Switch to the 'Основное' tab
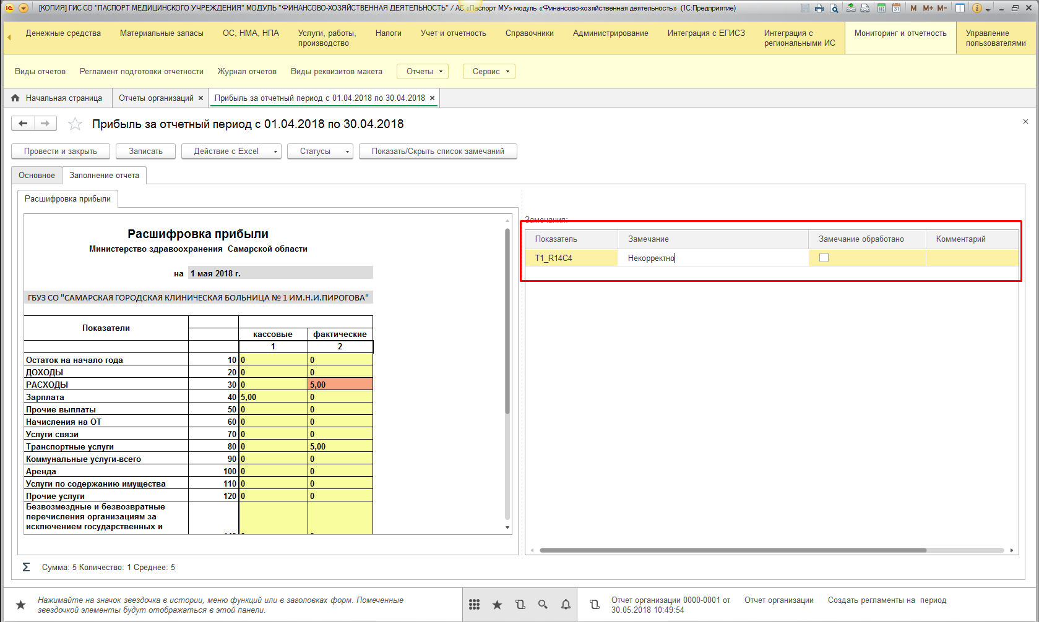The image size is (1039, 622). tap(37, 176)
